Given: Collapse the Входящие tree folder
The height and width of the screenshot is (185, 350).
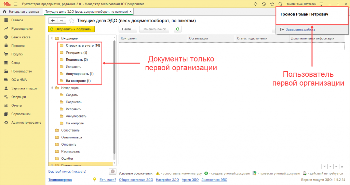Looking at the screenshot, I should coord(52,38).
